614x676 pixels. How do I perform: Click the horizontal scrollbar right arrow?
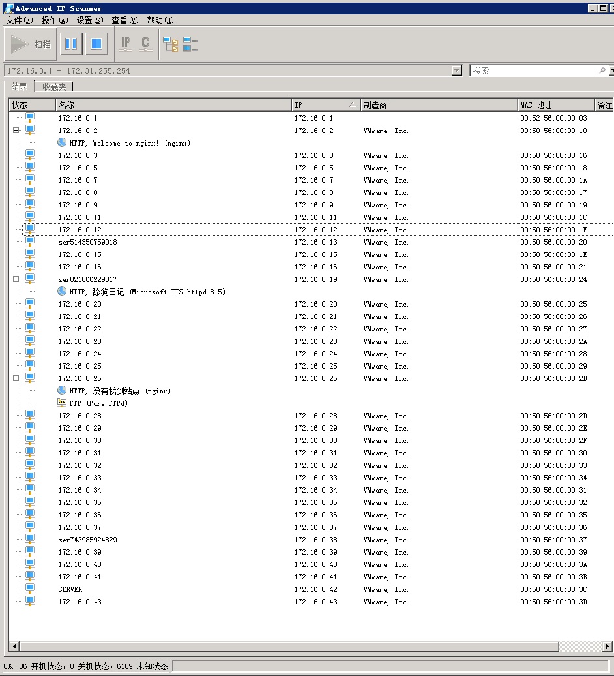click(x=607, y=646)
